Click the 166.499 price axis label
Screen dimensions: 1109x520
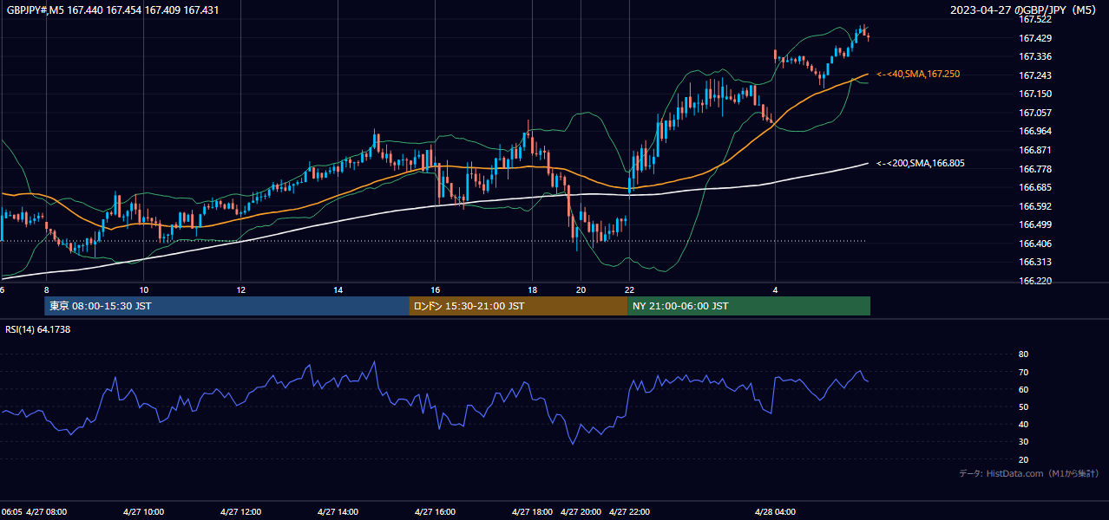1035,224
